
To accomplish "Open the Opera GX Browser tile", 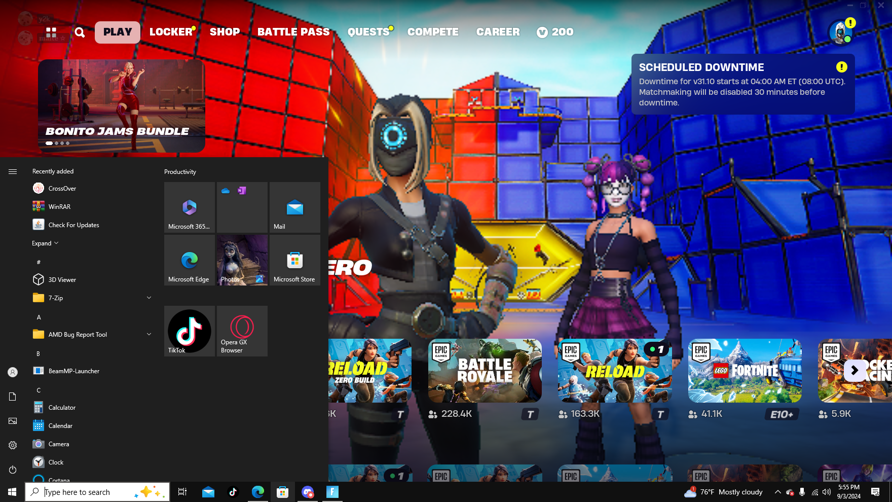I will click(242, 331).
